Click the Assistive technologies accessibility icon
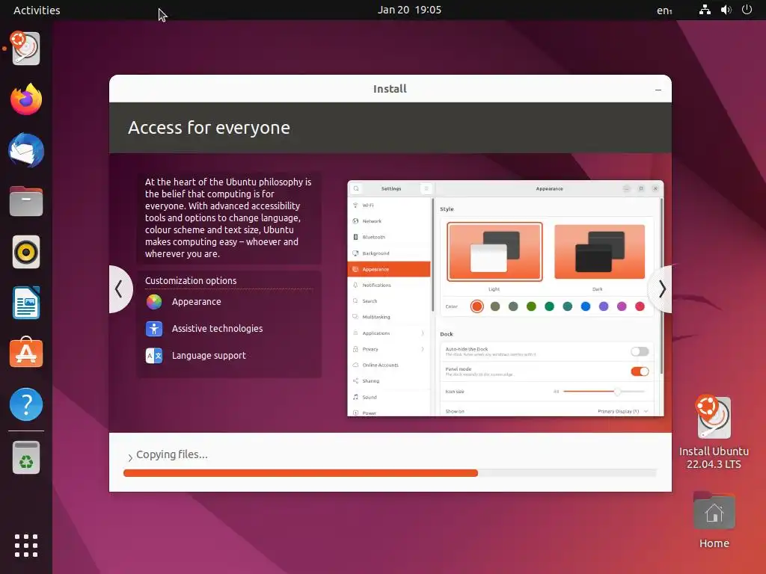Viewport: 766px width, 574px height. pyautogui.click(x=154, y=329)
